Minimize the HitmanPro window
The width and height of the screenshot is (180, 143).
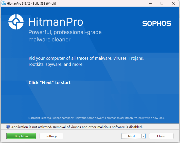pyautogui.click(x=150, y=3)
